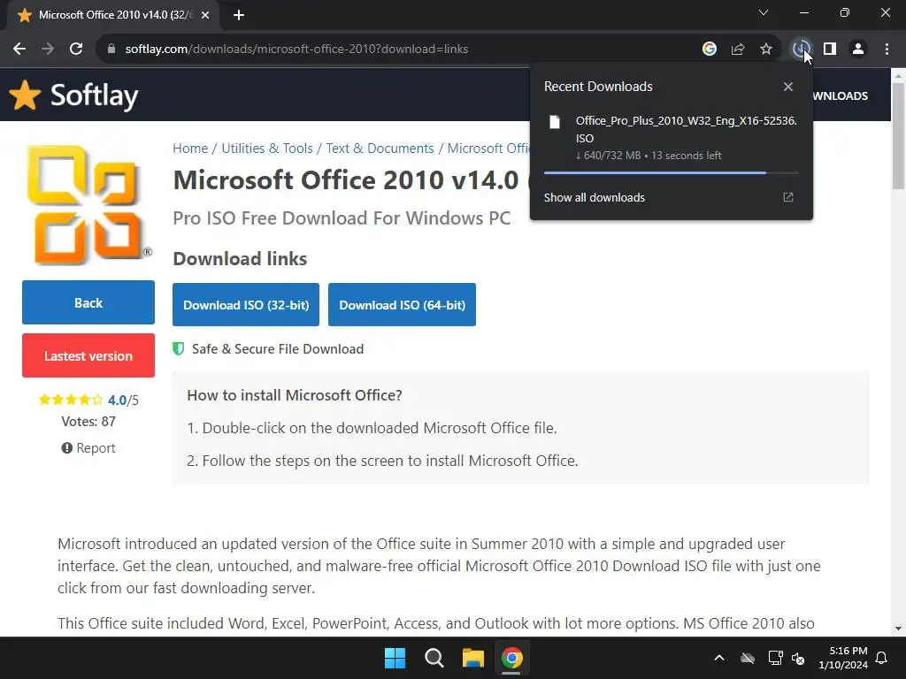This screenshot has width=906, height=679.
Task: Click the browser forward arrow
Action: click(x=48, y=50)
